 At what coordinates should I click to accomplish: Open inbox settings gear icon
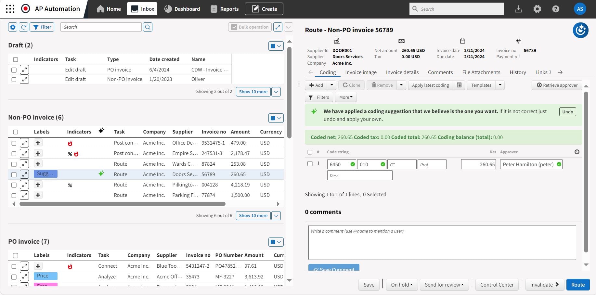(13, 27)
